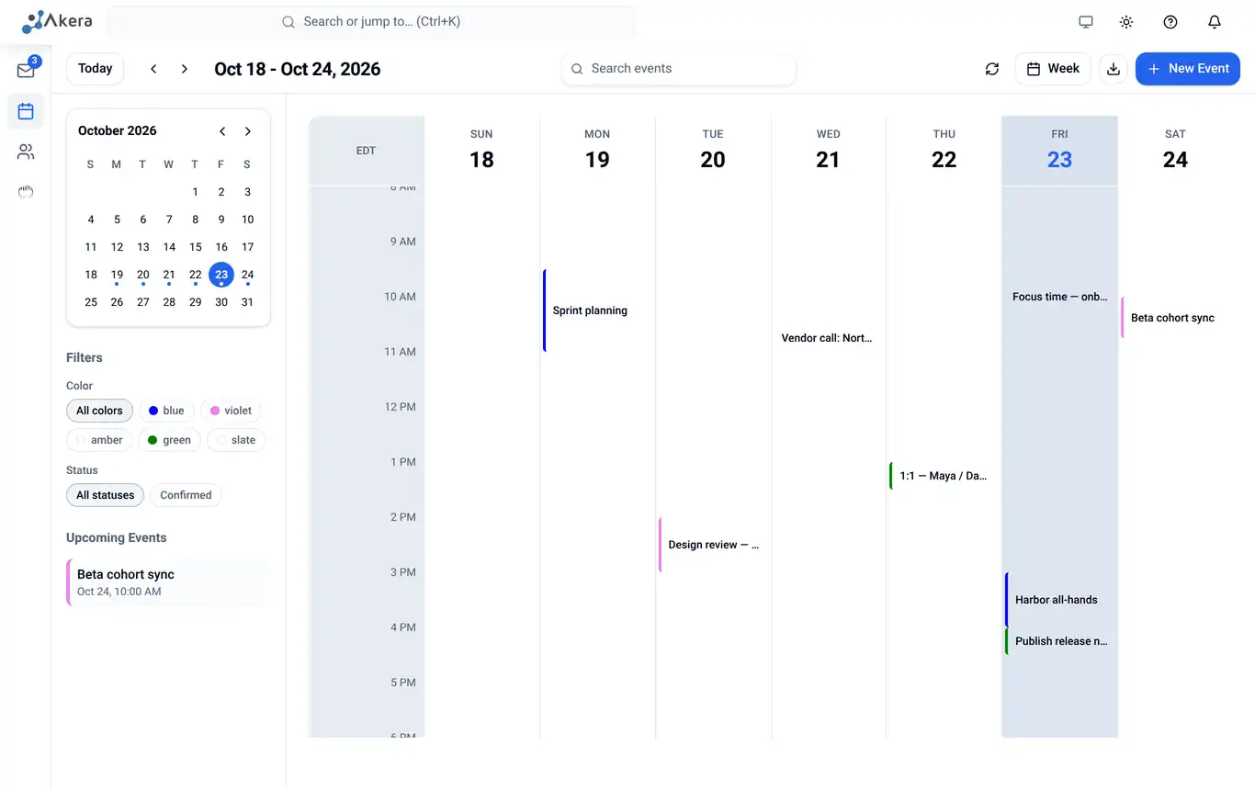1255x790 pixels.
Task: Open the Vendor call event on Wednesday
Action: click(x=828, y=338)
